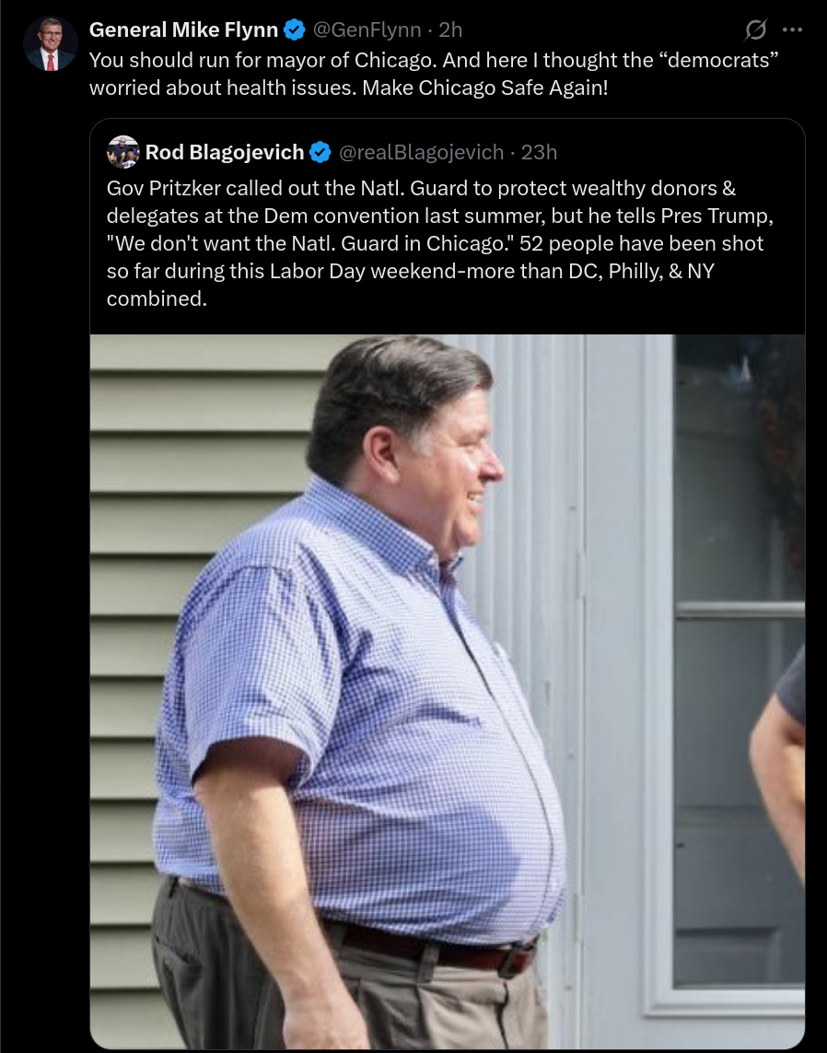Click the word "combined." ending the quoted post

click(157, 298)
